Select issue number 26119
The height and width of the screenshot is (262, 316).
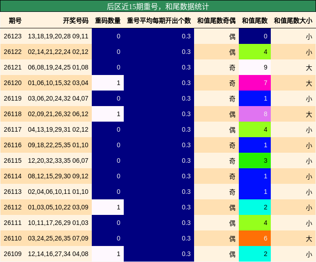click(x=13, y=98)
